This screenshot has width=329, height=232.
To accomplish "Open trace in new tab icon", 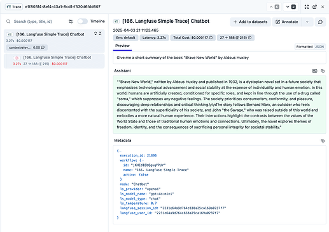I will 314,7.
